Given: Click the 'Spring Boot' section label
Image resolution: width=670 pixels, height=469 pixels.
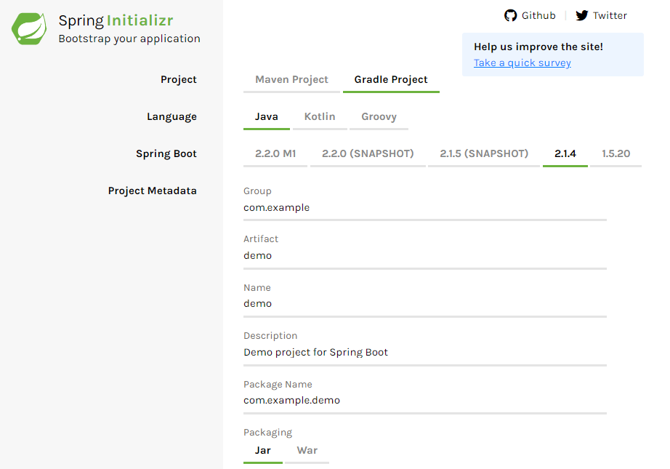Looking at the screenshot, I should pos(166,154).
